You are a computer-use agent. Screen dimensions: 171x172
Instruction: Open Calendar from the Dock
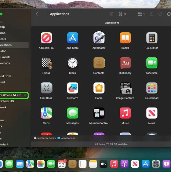point(62,164)
